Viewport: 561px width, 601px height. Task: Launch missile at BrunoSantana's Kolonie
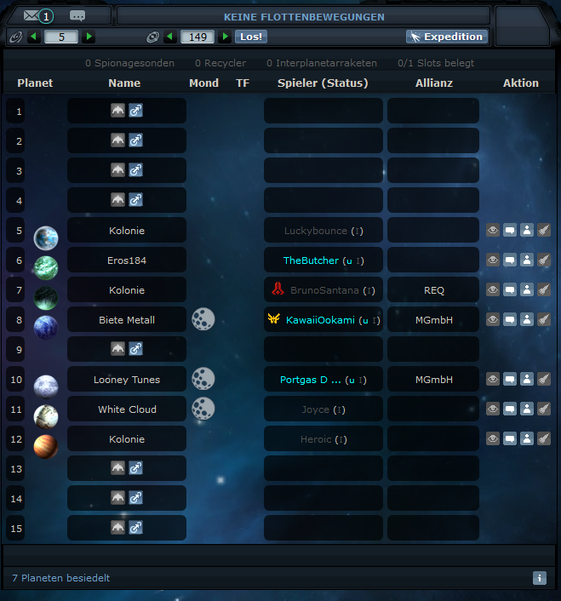click(x=544, y=289)
